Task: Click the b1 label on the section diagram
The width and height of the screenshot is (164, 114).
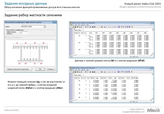Action: point(17,43)
